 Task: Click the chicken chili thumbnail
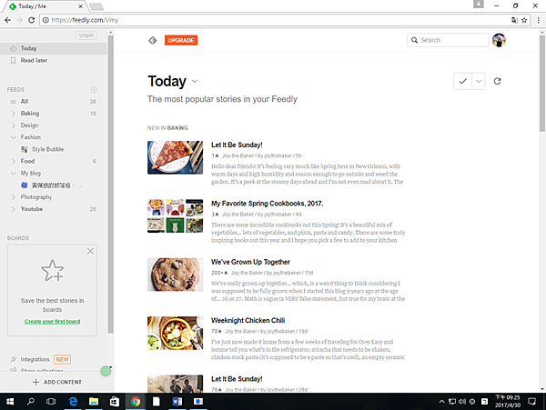pyautogui.click(x=175, y=333)
